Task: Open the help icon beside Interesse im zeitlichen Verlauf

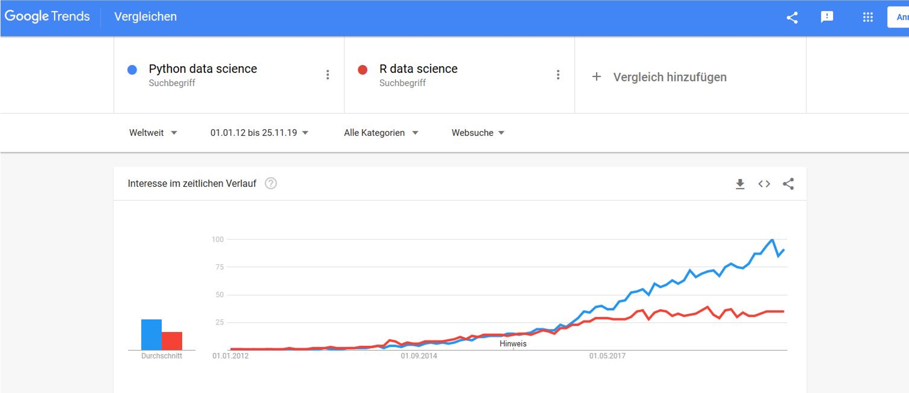Action: 271,183
